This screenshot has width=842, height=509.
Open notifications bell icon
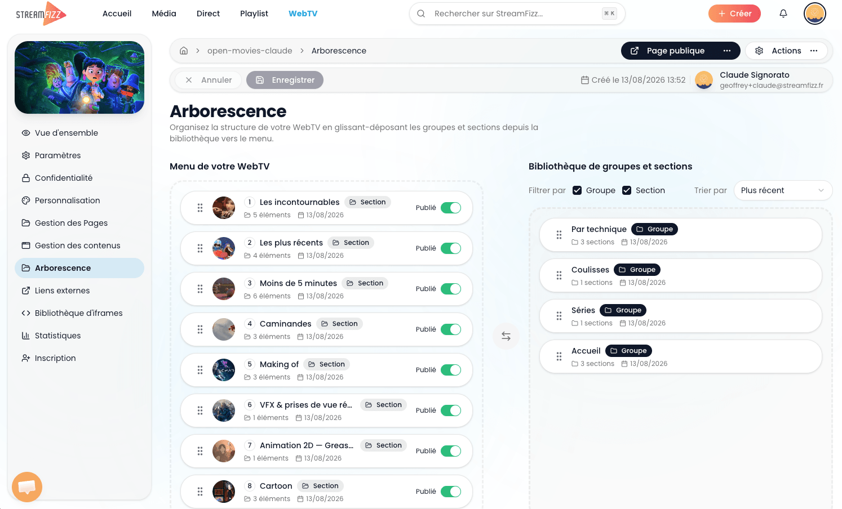[x=783, y=14]
